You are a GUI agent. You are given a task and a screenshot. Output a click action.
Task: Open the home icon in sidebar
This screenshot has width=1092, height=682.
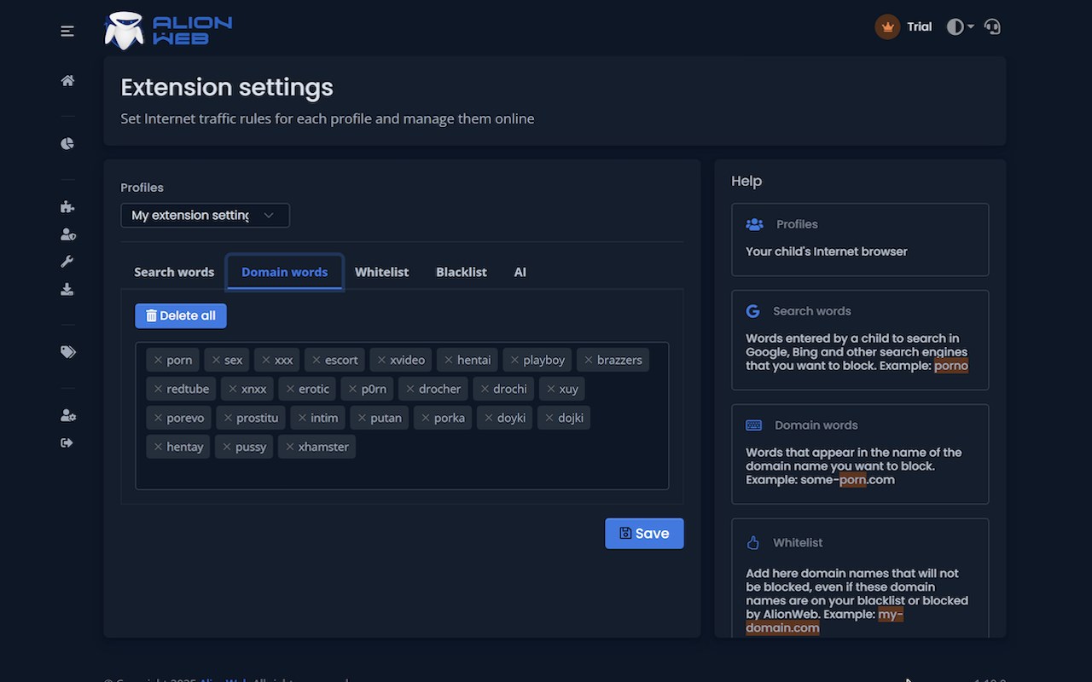click(x=67, y=81)
